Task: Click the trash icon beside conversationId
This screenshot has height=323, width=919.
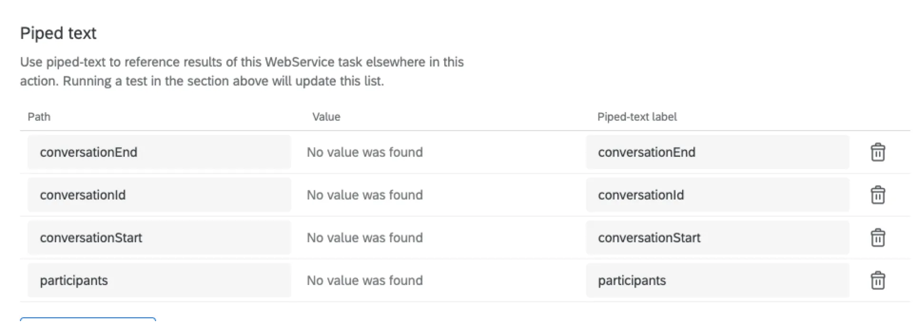Action: coord(877,195)
